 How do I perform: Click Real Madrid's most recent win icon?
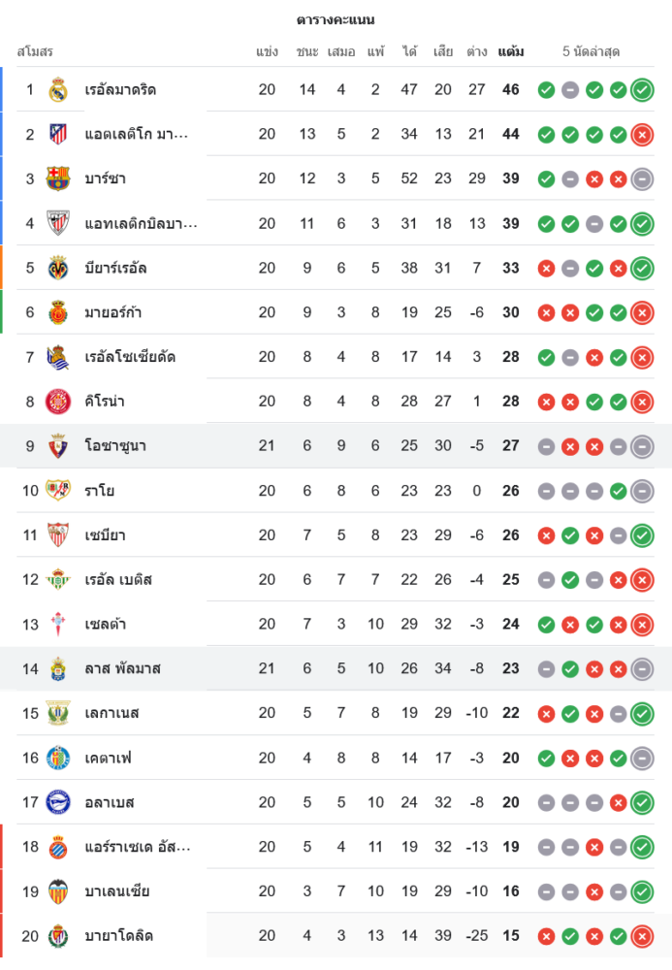coord(641,90)
